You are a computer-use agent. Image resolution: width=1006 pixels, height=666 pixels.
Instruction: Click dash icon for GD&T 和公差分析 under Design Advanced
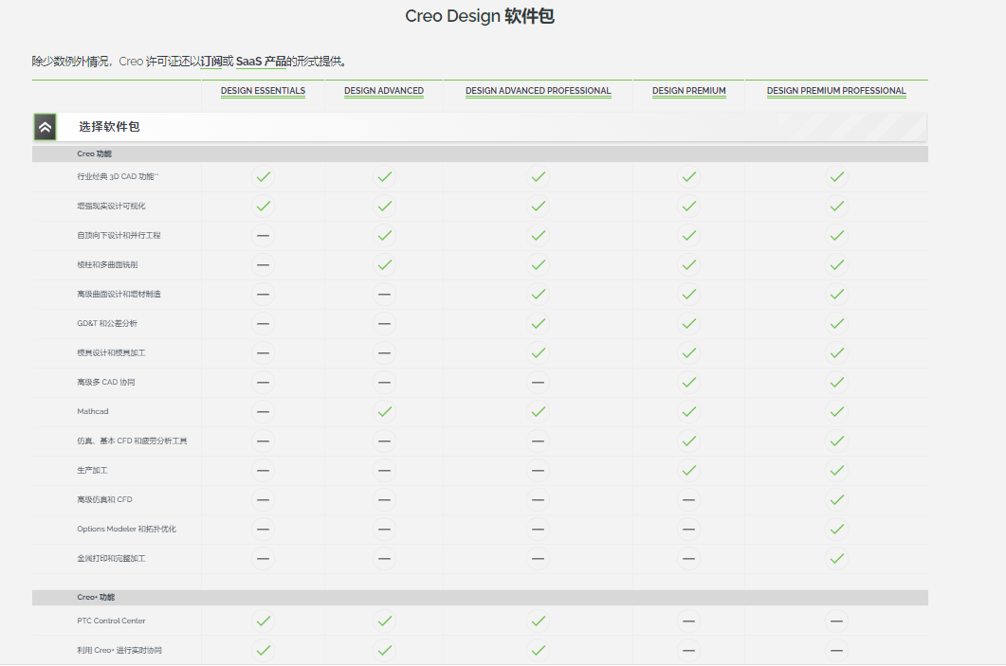pos(384,324)
